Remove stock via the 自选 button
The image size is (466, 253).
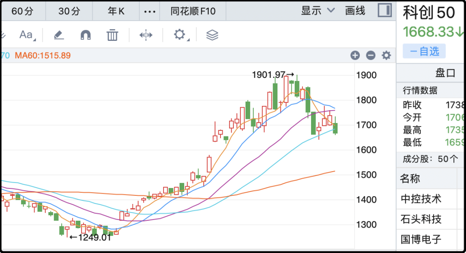424,51
